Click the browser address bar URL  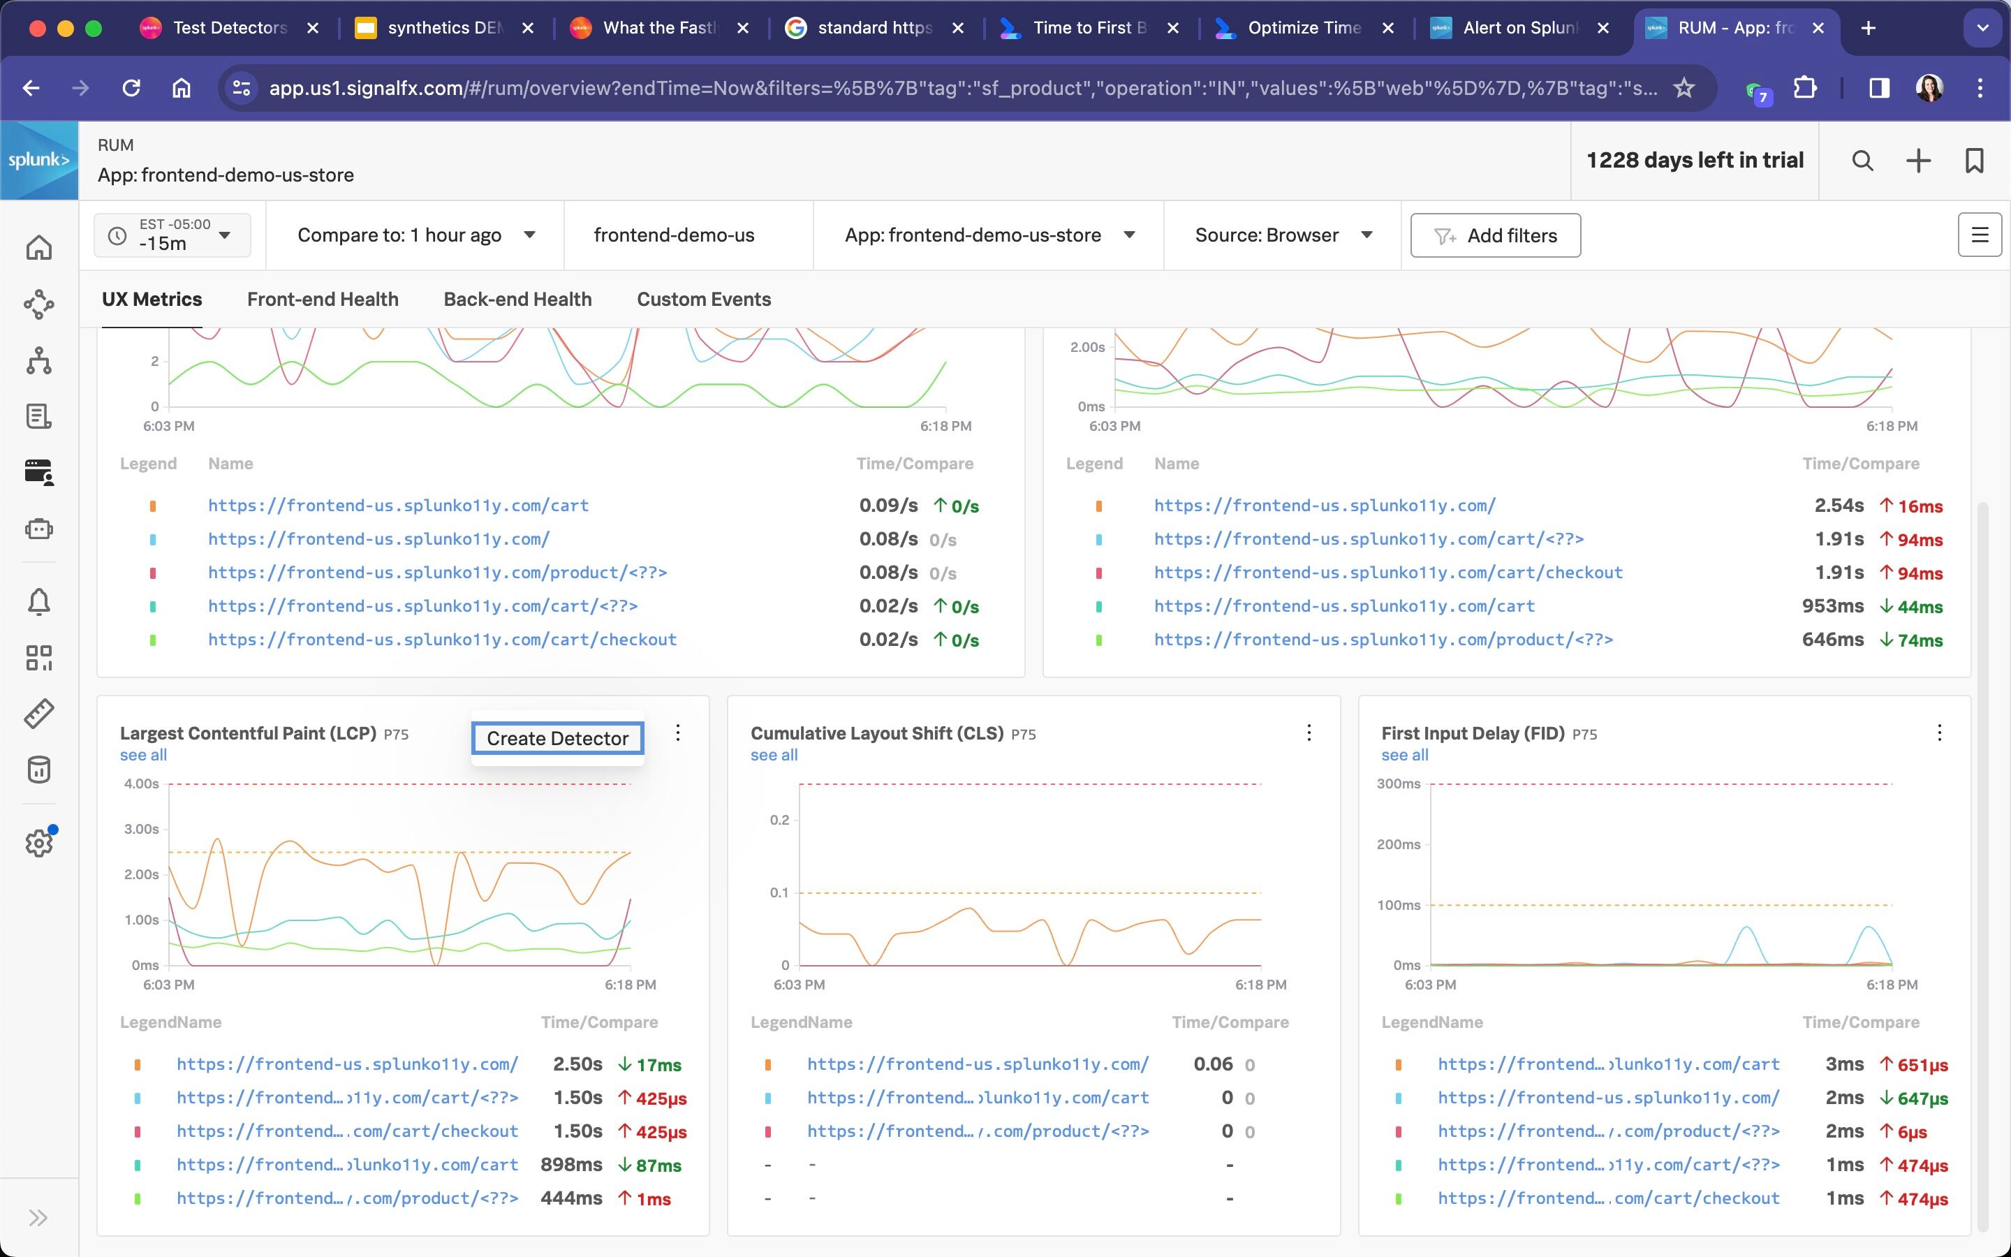[962, 87]
